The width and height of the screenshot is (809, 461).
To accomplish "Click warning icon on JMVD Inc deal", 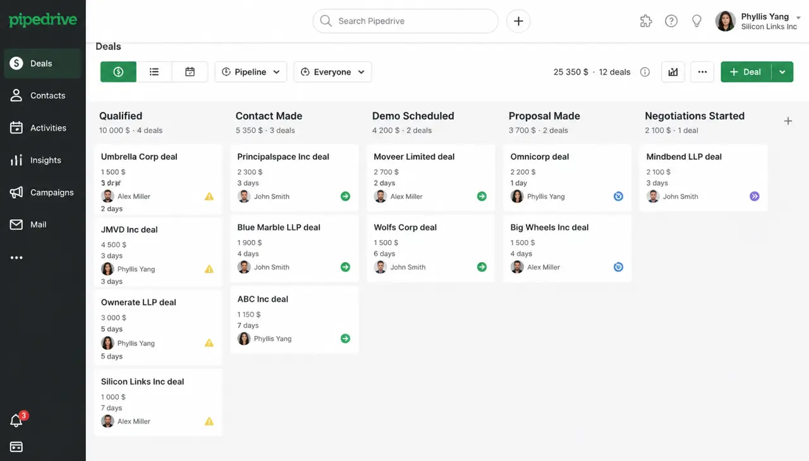I will [x=209, y=269].
